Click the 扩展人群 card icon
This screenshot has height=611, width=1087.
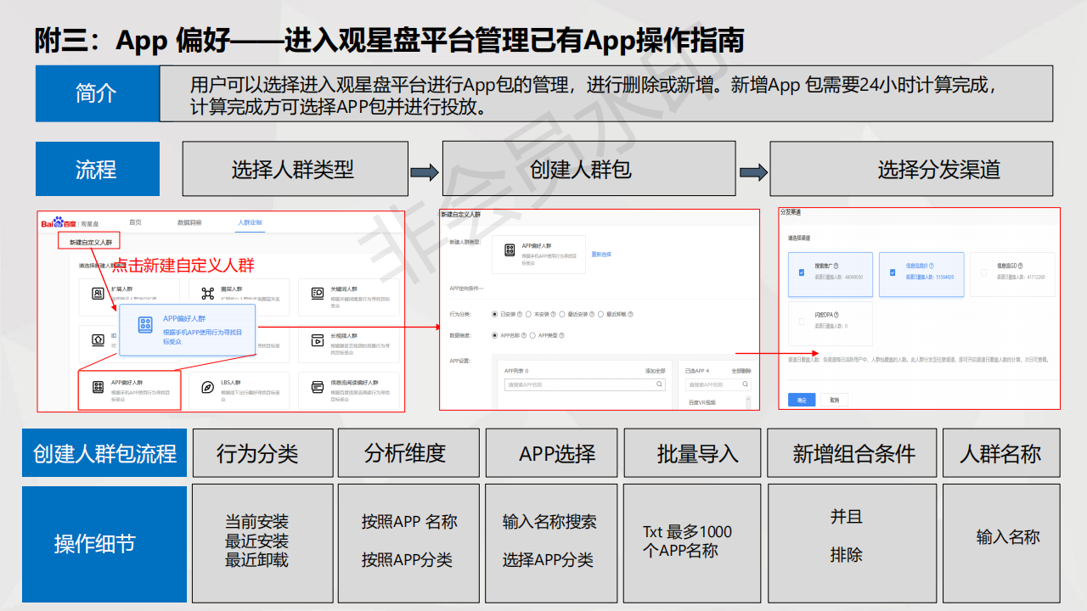(99, 293)
